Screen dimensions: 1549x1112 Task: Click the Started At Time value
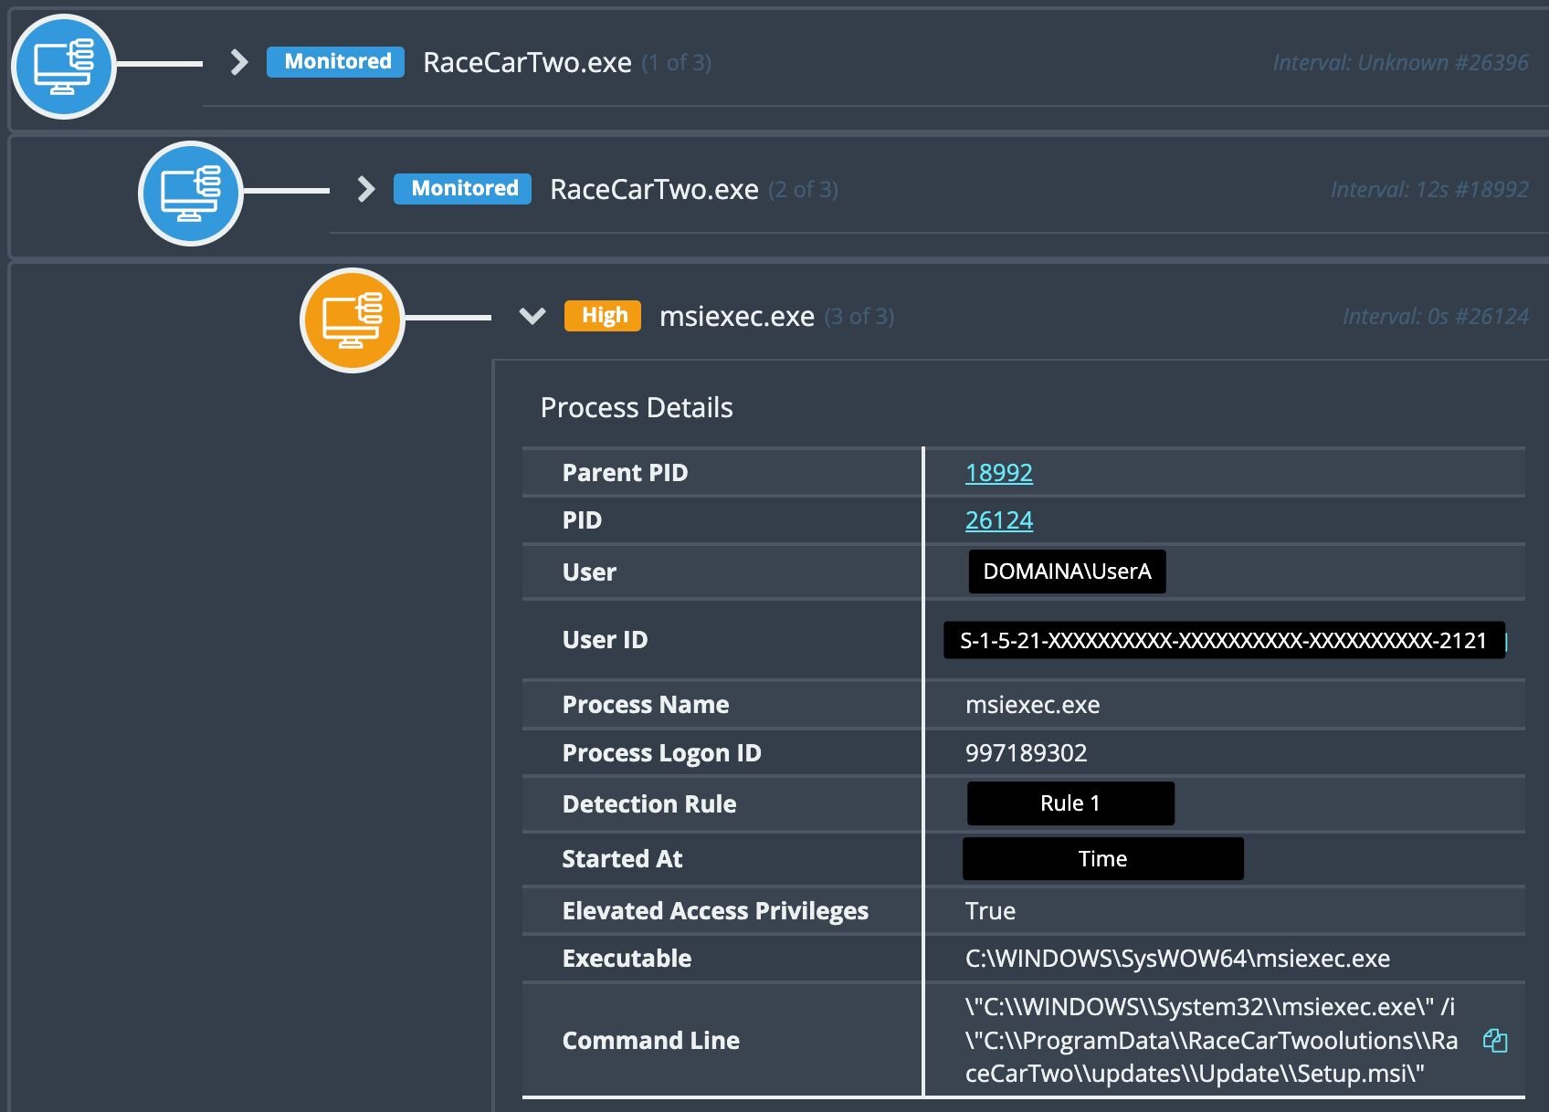tap(1102, 858)
